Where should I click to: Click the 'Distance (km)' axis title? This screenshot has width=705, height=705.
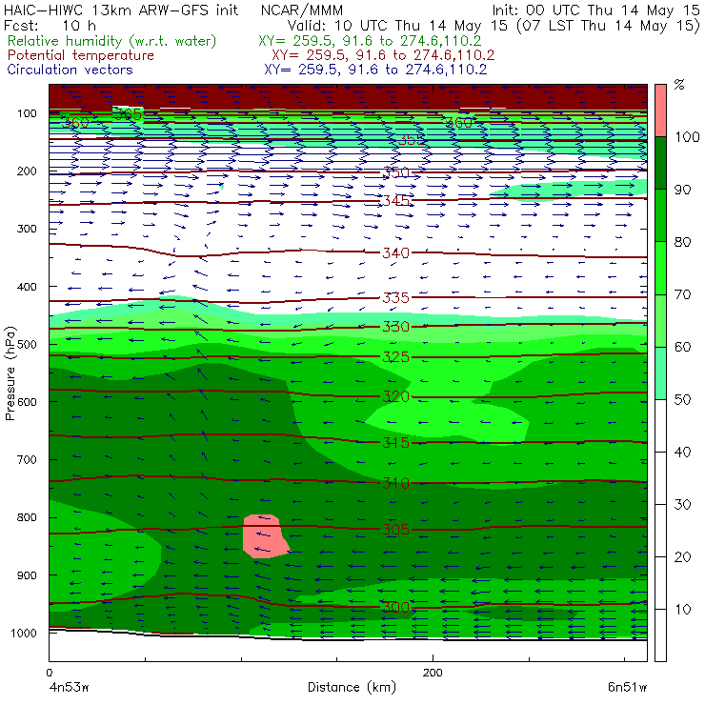tap(352, 687)
